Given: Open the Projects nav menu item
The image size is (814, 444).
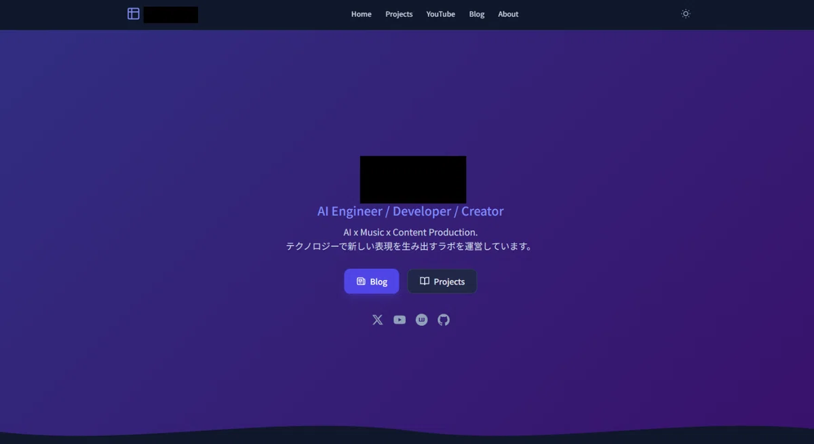Looking at the screenshot, I should [399, 14].
